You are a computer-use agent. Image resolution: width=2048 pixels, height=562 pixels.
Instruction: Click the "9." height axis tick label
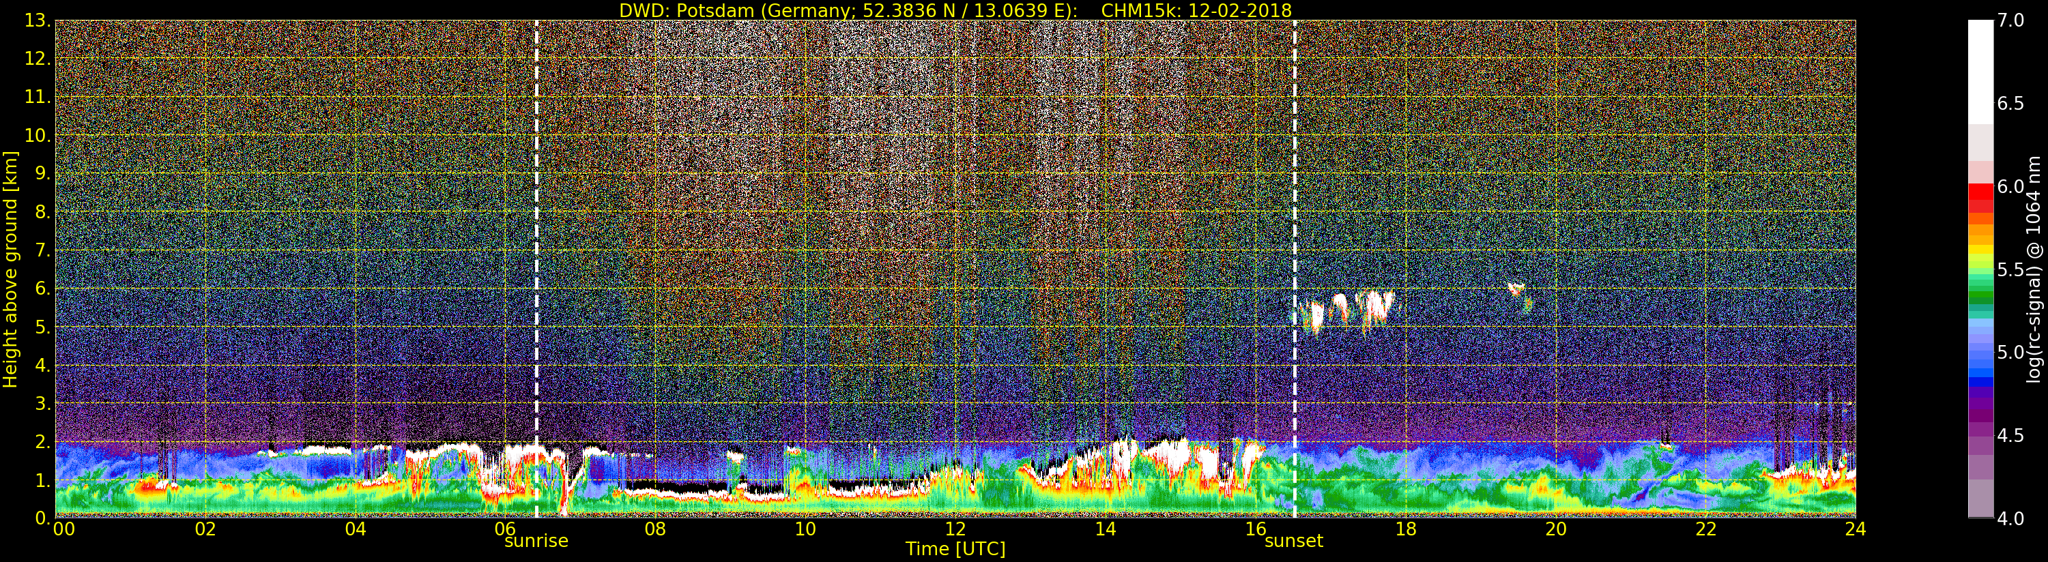click(42, 173)
